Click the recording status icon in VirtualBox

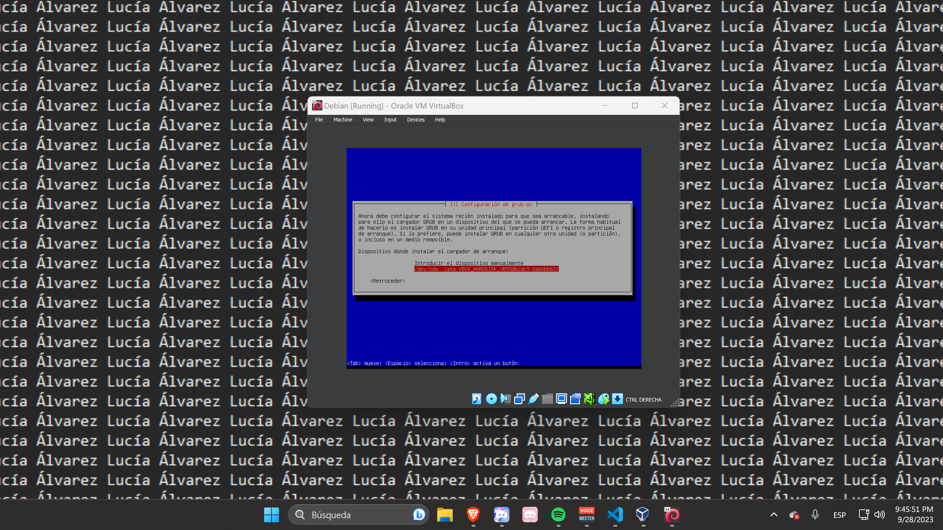[575, 399]
